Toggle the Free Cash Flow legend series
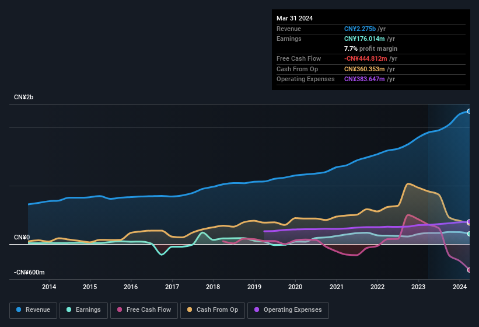Image resolution: width=479 pixels, height=327 pixels. tap(144, 309)
